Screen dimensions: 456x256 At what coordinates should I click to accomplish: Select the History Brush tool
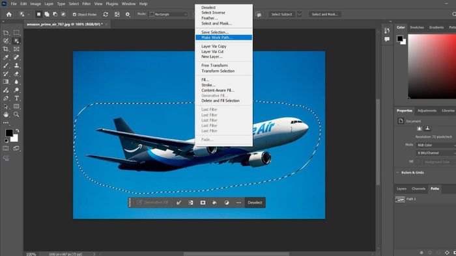click(6, 73)
